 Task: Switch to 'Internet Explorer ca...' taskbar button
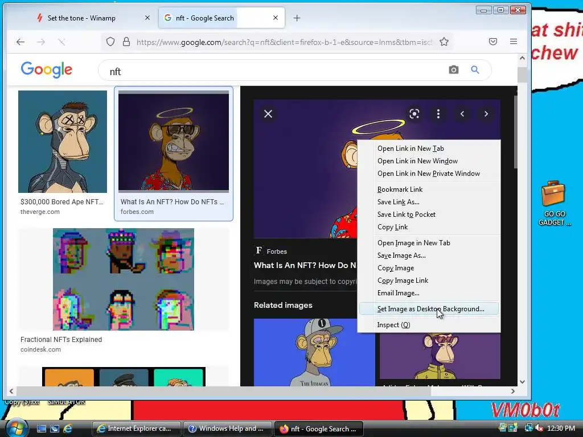pos(136,428)
